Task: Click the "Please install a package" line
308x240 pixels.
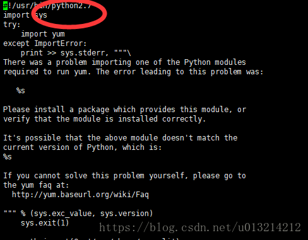Action: click(124, 110)
